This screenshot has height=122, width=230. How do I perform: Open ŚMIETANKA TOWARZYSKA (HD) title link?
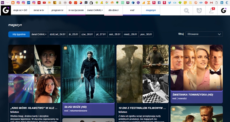(193, 95)
